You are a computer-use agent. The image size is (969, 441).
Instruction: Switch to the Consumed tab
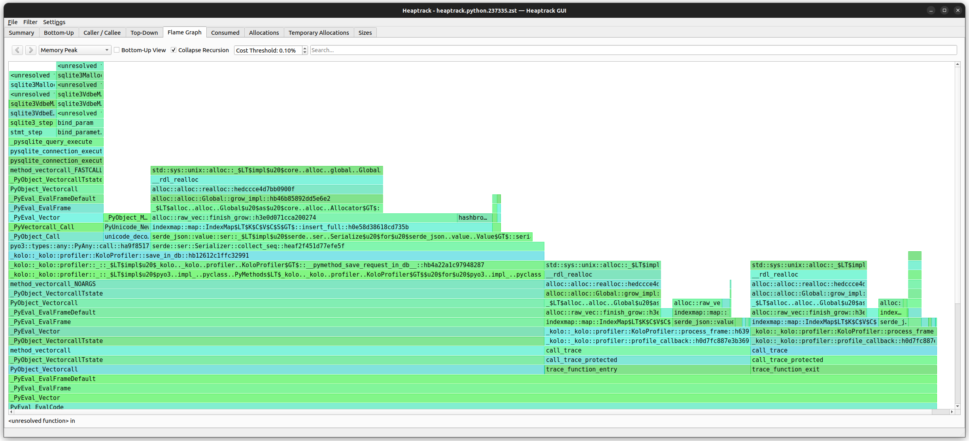[225, 33]
